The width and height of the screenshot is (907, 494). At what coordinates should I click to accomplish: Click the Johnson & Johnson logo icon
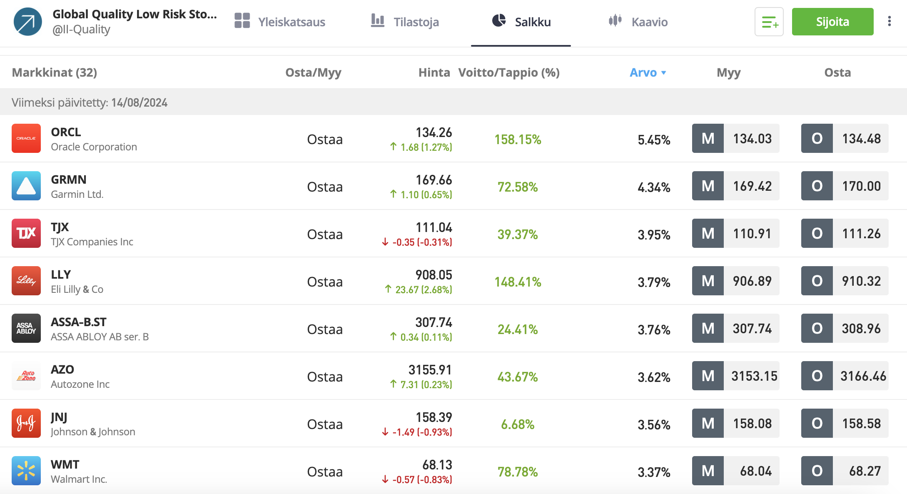(x=26, y=423)
